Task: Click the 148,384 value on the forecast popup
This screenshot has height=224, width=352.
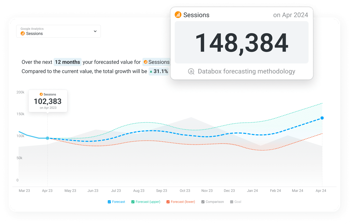Action: [242, 42]
